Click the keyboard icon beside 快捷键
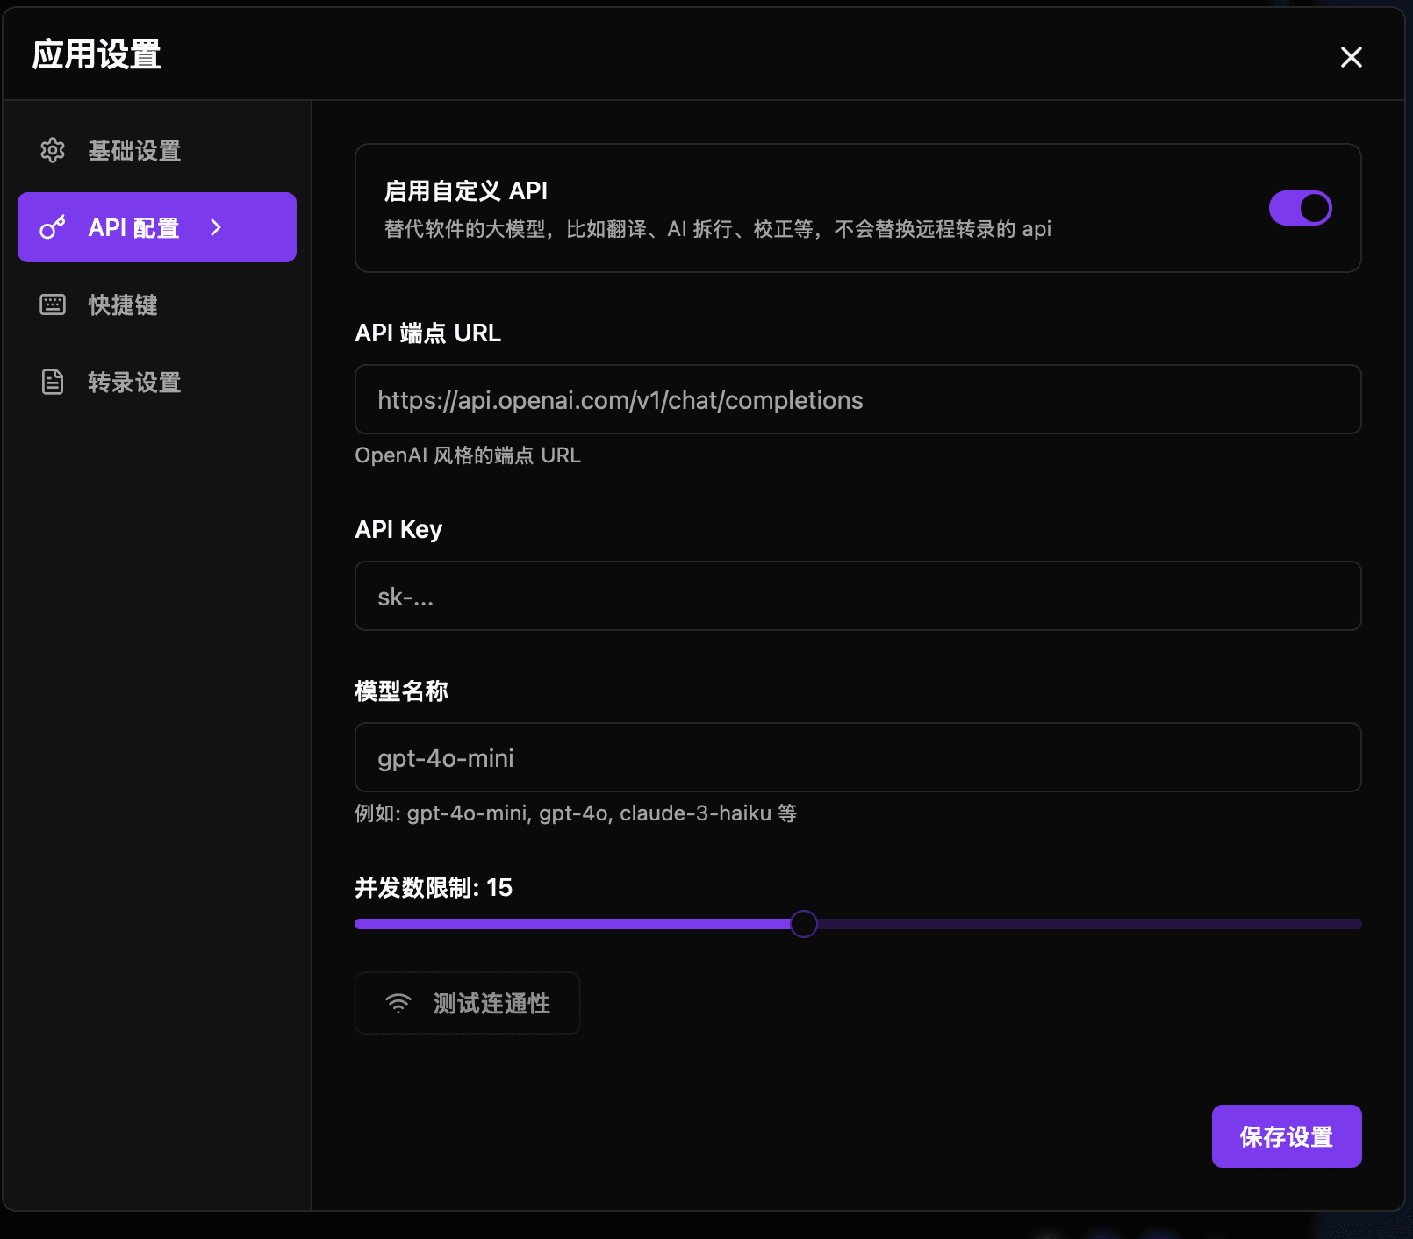The height and width of the screenshot is (1239, 1413). tap(53, 305)
